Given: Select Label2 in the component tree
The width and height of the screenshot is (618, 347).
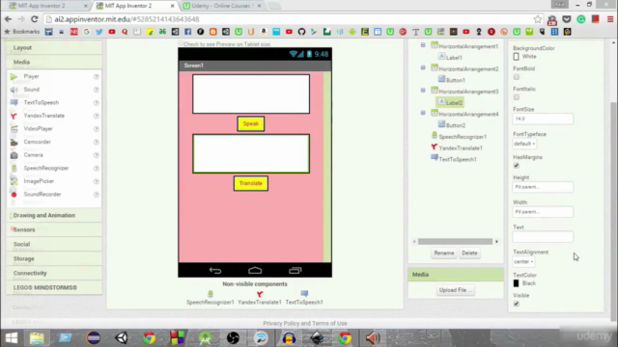Looking at the screenshot, I should point(450,103).
